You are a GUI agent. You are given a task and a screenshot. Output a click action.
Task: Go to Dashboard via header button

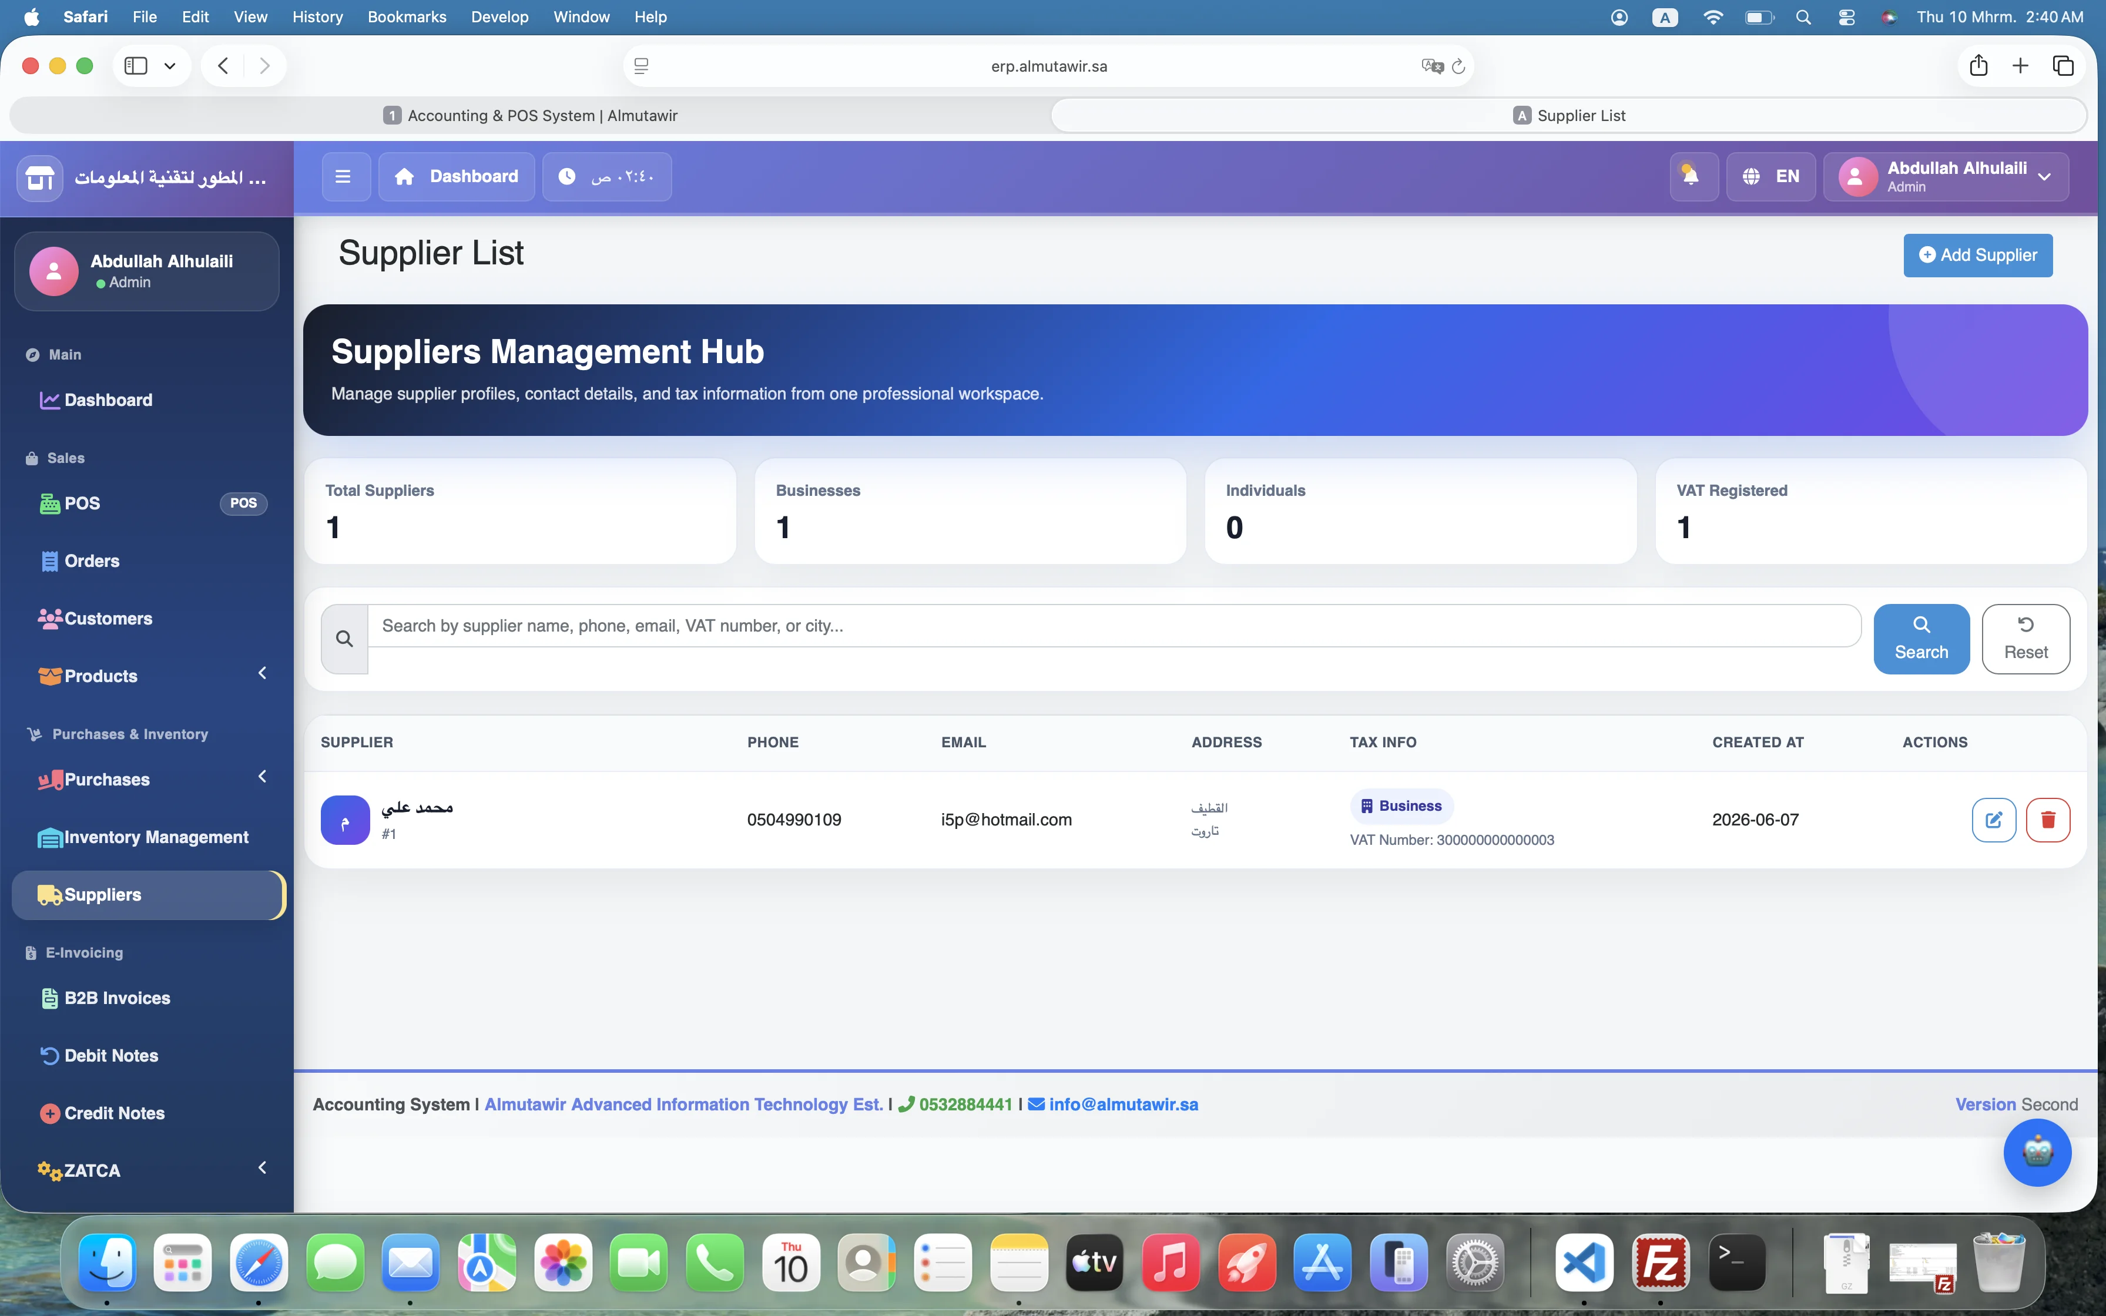[457, 177]
